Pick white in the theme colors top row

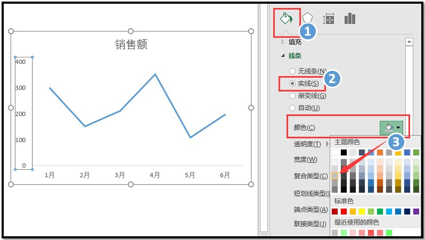(335, 153)
